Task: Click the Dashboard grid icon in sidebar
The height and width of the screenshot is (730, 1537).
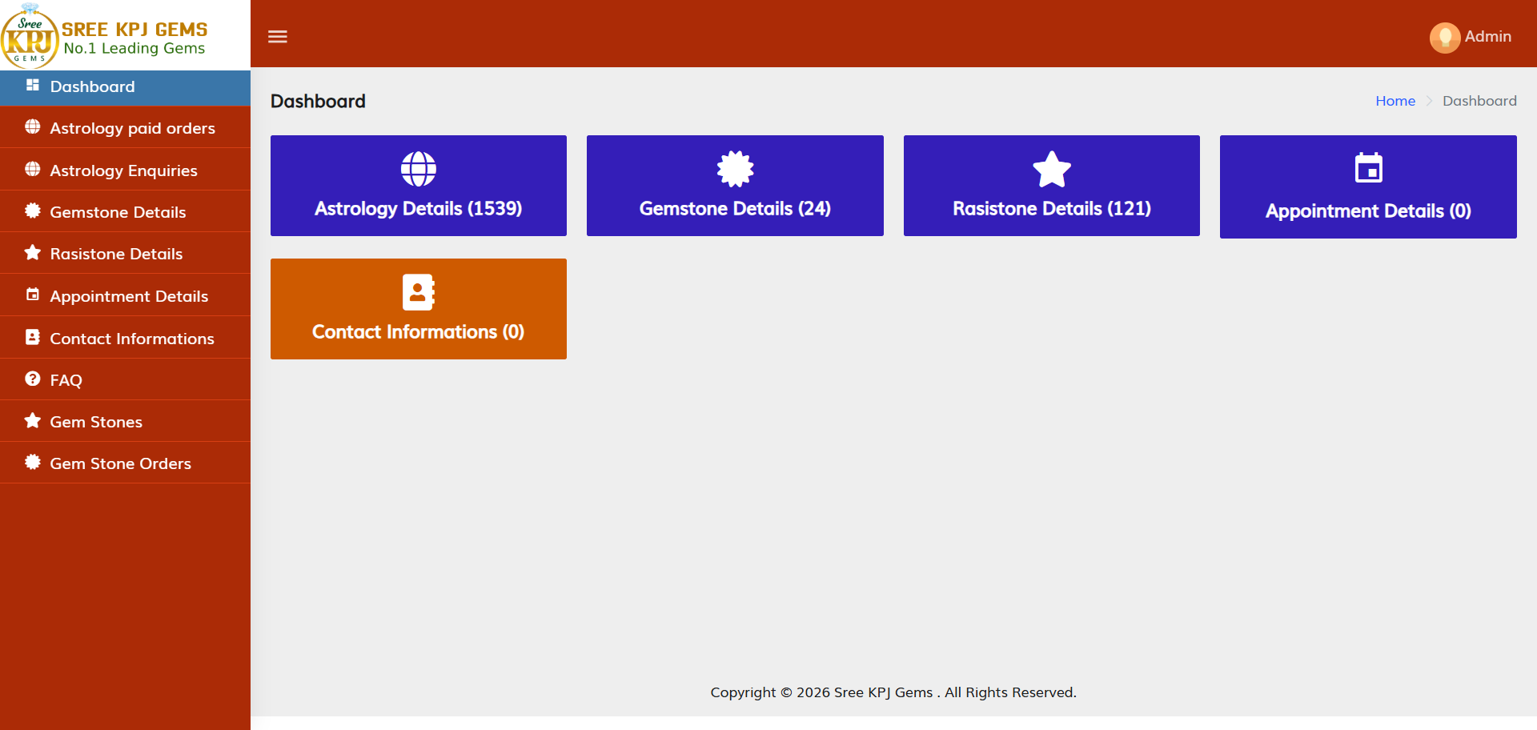Action: [33, 85]
